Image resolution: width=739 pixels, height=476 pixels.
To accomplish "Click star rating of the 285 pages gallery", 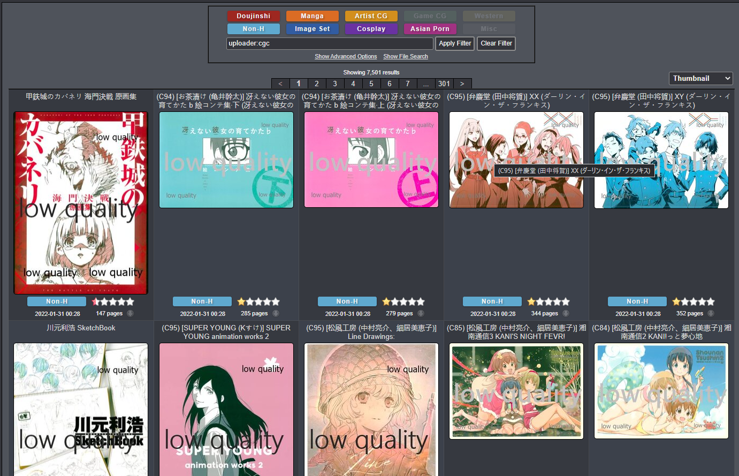I will (258, 301).
